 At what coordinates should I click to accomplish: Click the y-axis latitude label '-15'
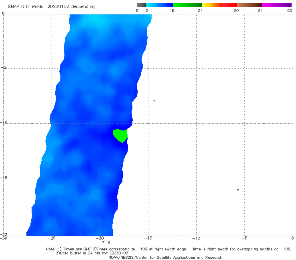coord(4,178)
